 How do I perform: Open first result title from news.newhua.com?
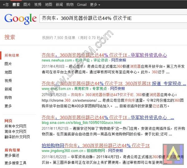pyautogui.click(x=104, y=55)
